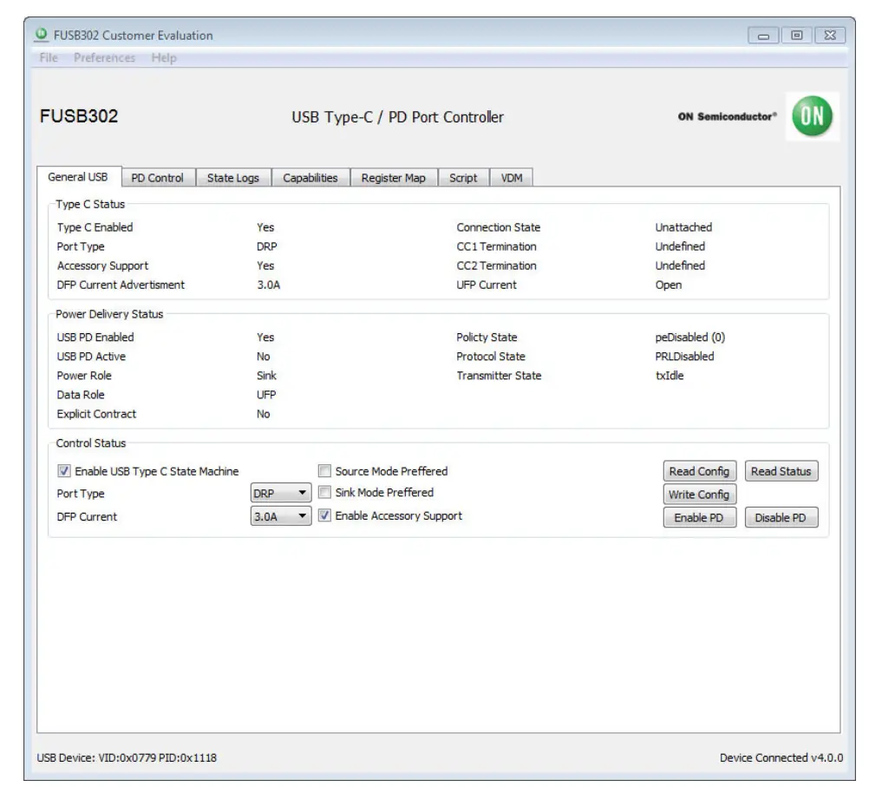This screenshot has height=787, width=882.
Task: Switch to the Capabilities tab
Action: pos(312,178)
